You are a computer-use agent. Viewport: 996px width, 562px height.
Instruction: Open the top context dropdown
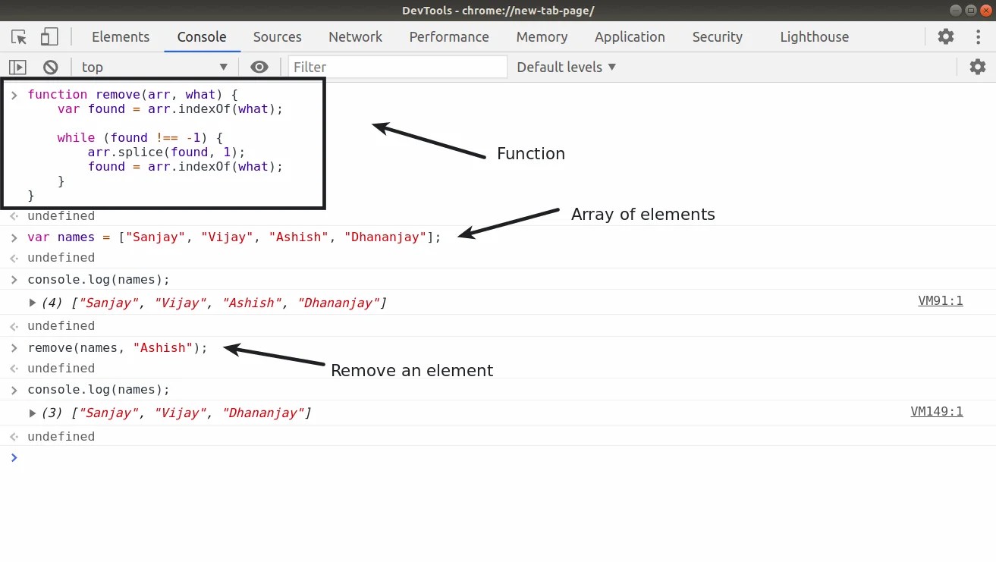pos(154,67)
